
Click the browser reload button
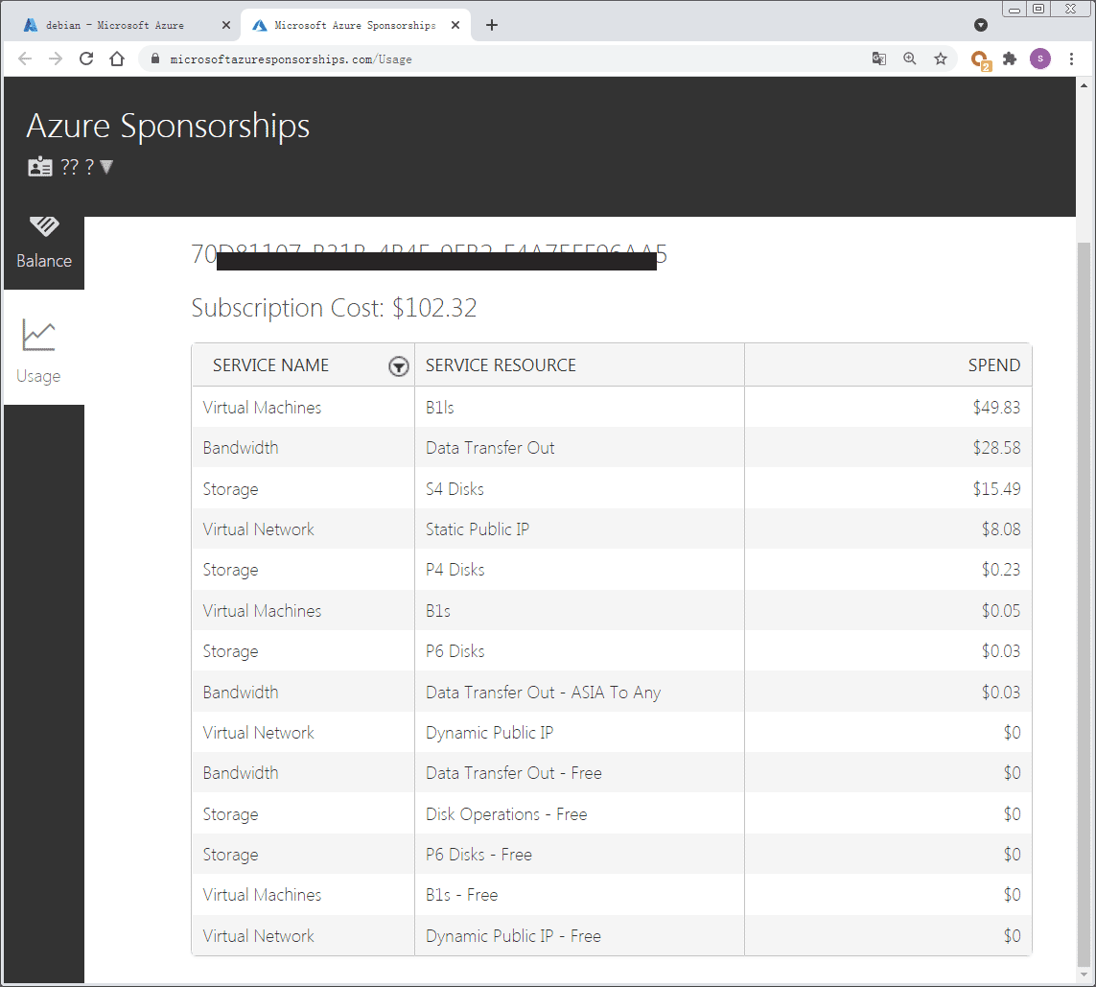tap(86, 59)
